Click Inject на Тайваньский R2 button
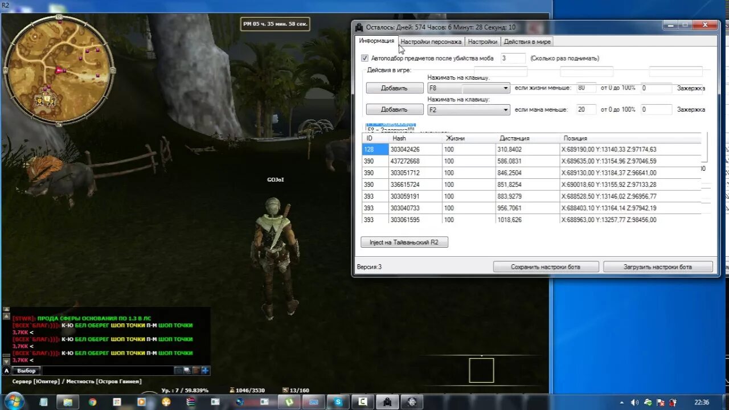 [404, 242]
